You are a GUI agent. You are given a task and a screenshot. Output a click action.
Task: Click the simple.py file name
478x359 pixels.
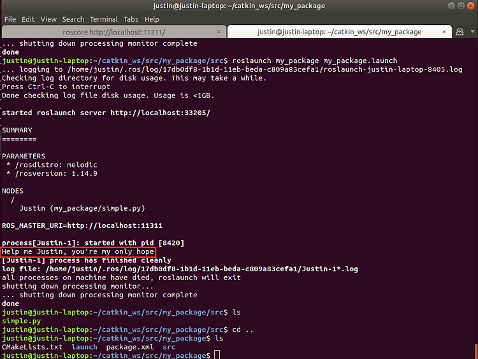[x=21, y=321]
